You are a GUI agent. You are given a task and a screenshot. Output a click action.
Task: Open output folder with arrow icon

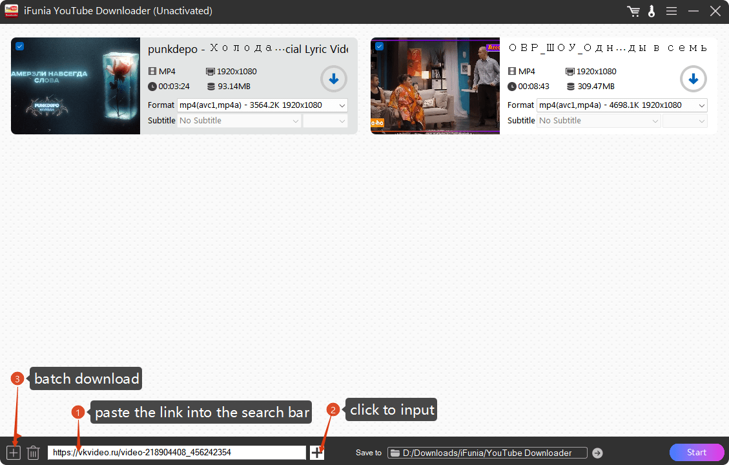tap(597, 453)
